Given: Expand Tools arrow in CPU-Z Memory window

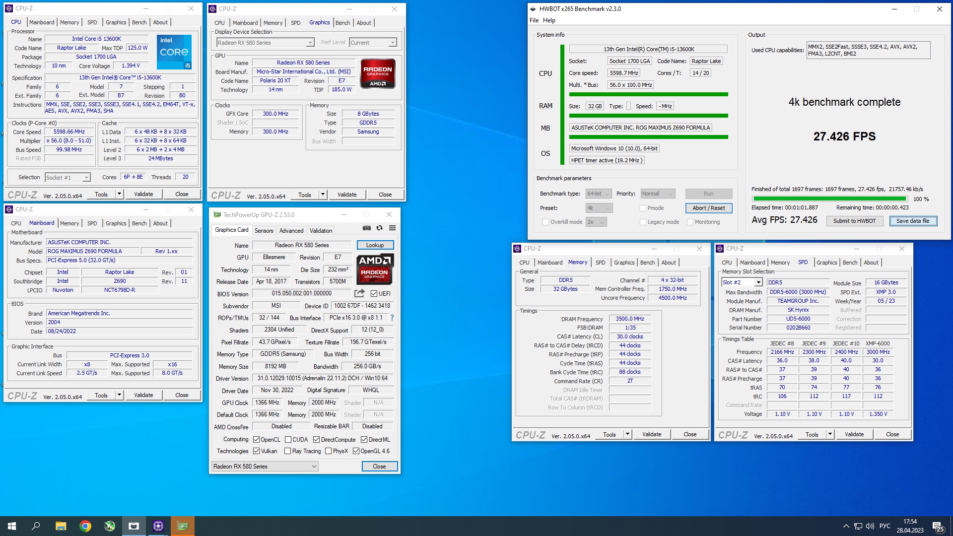Looking at the screenshot, I should (x=627, y=434).
